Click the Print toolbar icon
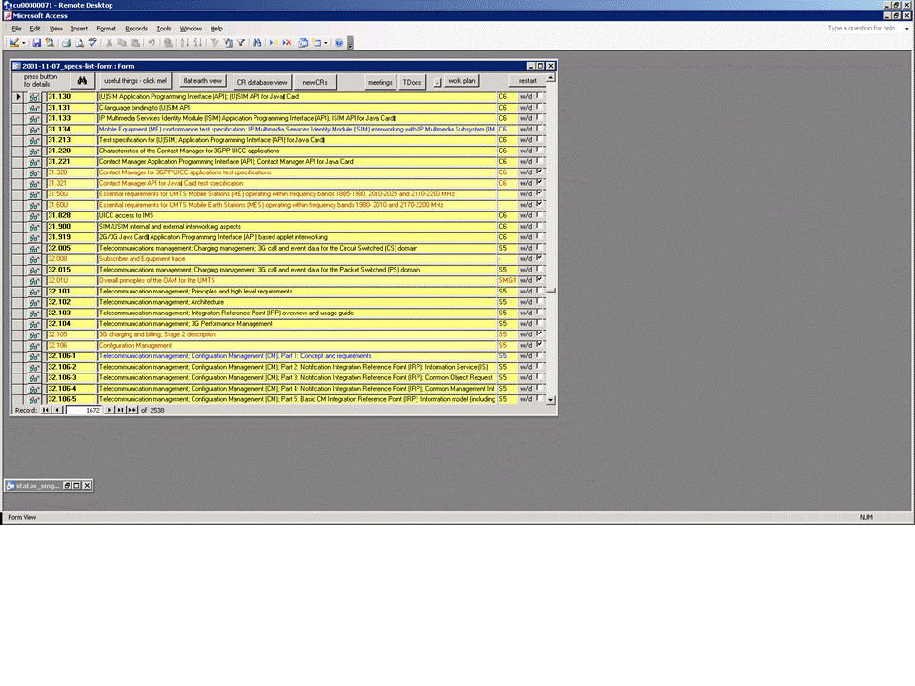The width and height of the screenshot is (915, 686). coord(67,43)
